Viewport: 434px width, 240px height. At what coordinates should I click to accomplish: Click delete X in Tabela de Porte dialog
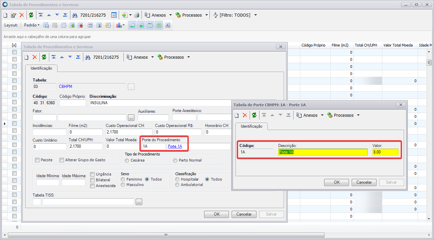click(x=245, y=115)
